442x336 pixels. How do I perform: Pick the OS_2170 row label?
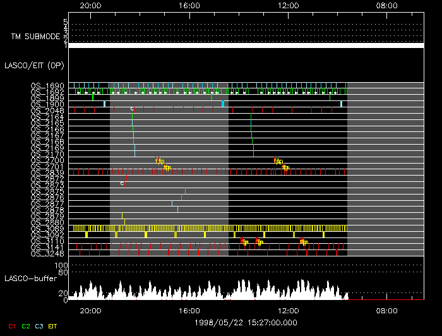click(47, 154)
